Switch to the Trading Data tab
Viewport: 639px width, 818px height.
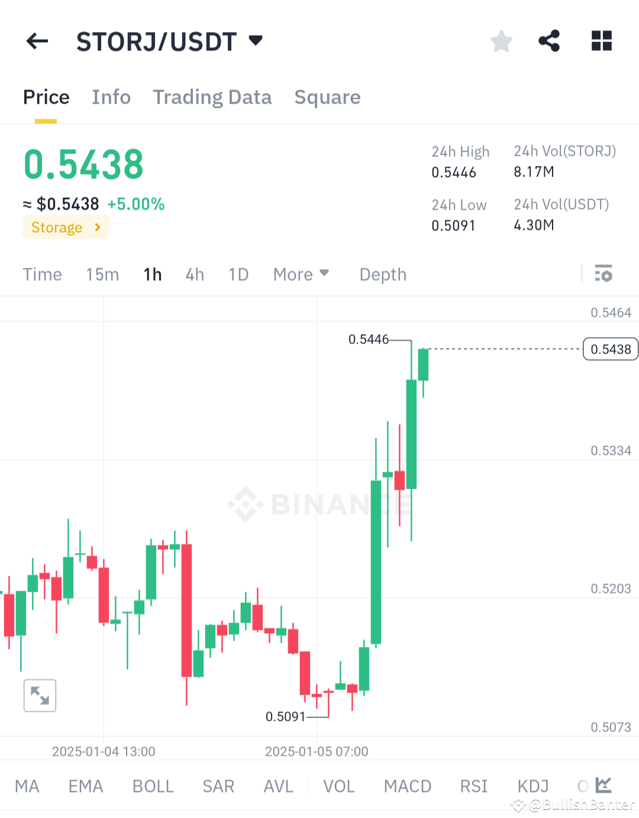tap(212, 97)
